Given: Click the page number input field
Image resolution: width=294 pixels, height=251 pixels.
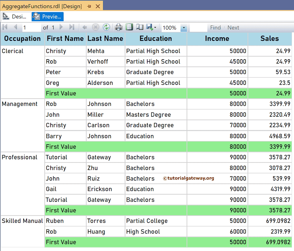Looking at the screenshot, I should pos(32,27).
